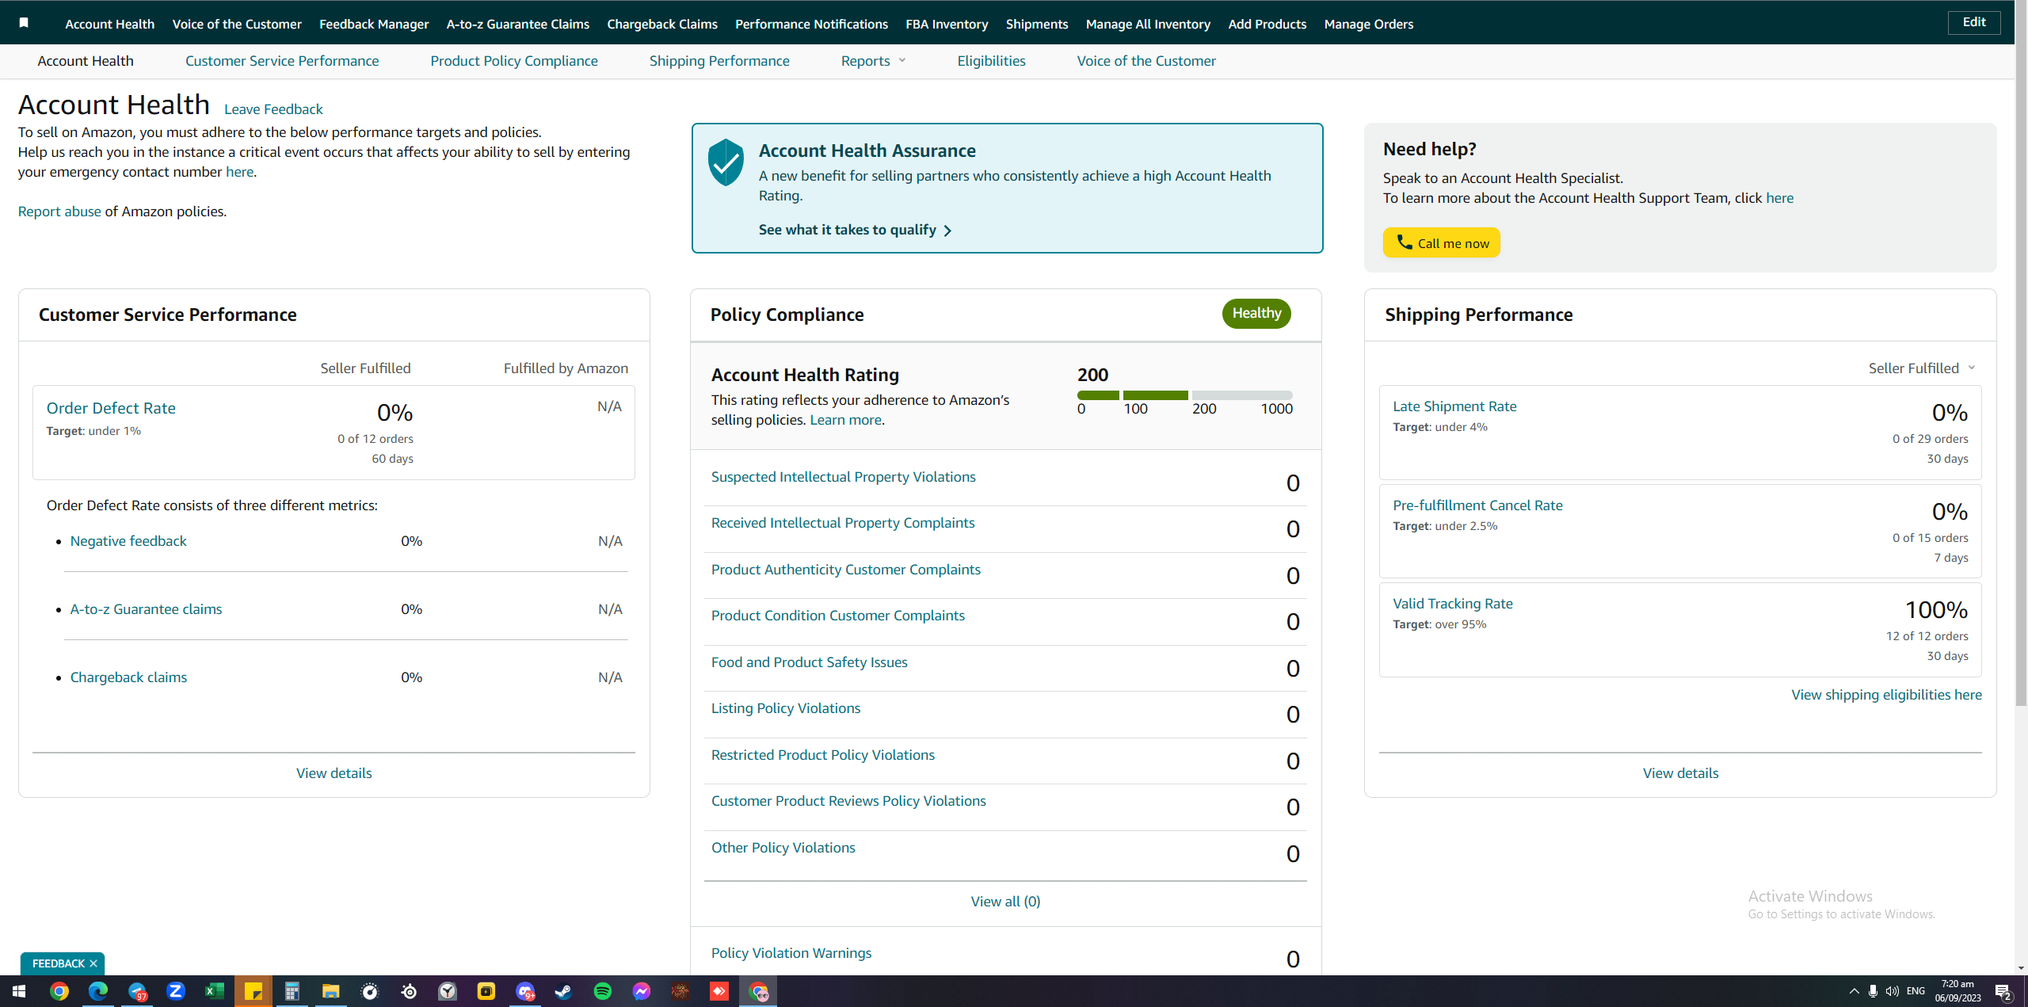Go to A-to-z Guarantee Claims in top bar
This screenshot has height=1007, width=2028.
(518, 24)
